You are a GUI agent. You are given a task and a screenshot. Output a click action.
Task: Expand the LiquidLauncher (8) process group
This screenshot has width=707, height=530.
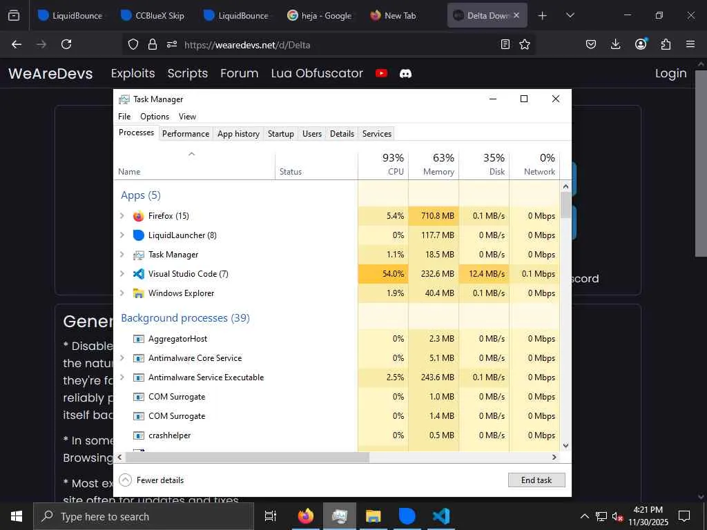tap(122, 235)
